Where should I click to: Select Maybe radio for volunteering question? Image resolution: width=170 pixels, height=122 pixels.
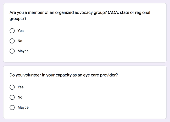tap(12, 108)
